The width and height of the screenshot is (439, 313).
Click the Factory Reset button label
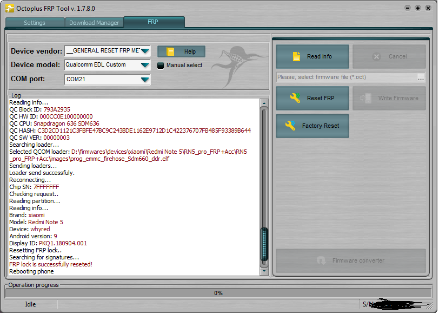pos(321,126)
